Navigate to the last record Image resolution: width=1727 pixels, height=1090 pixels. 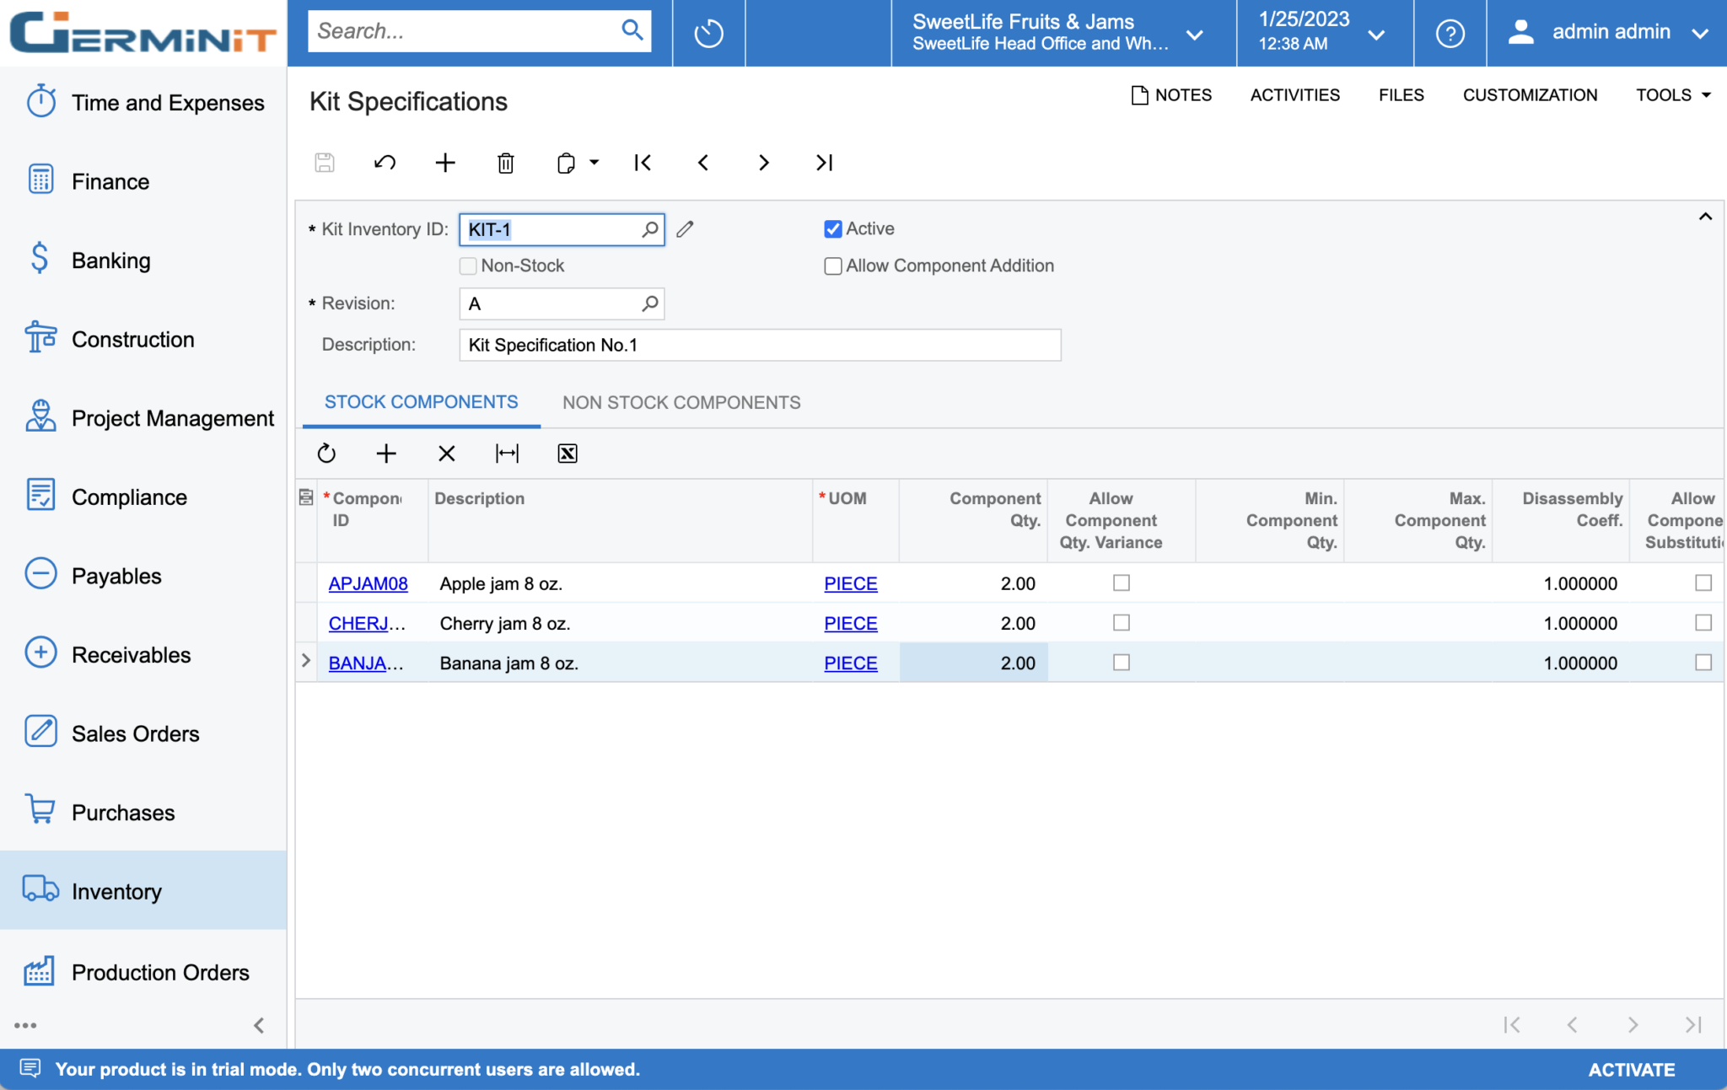point(823,162)
